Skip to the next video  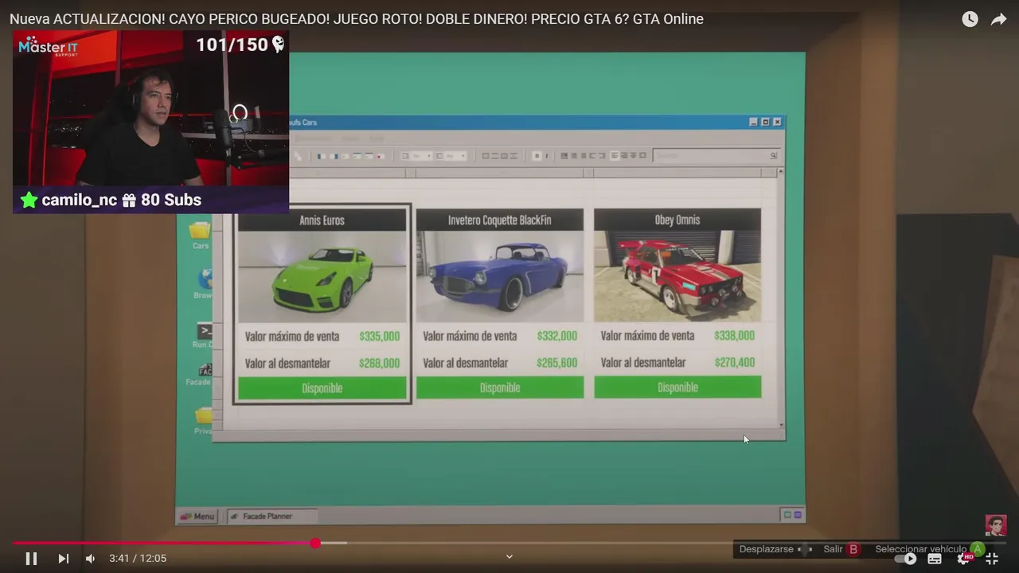coord(64,559)
